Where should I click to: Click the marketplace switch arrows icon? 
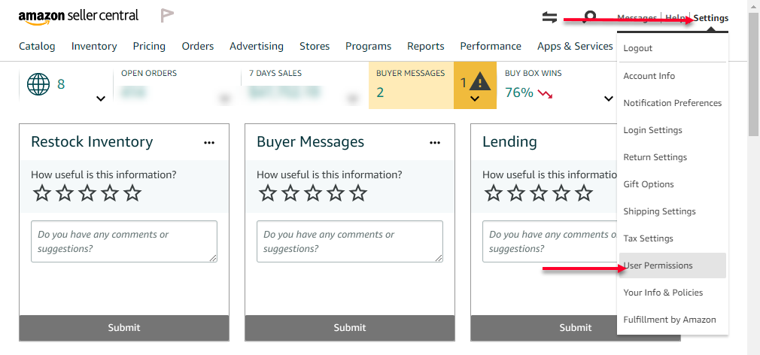coord(549,18)
